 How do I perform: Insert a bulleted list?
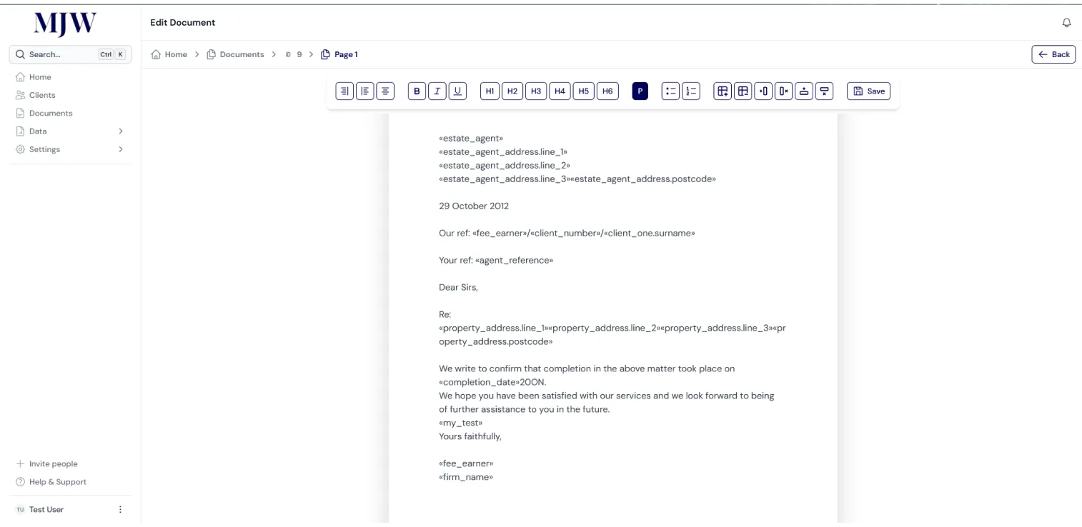point(670,91)
